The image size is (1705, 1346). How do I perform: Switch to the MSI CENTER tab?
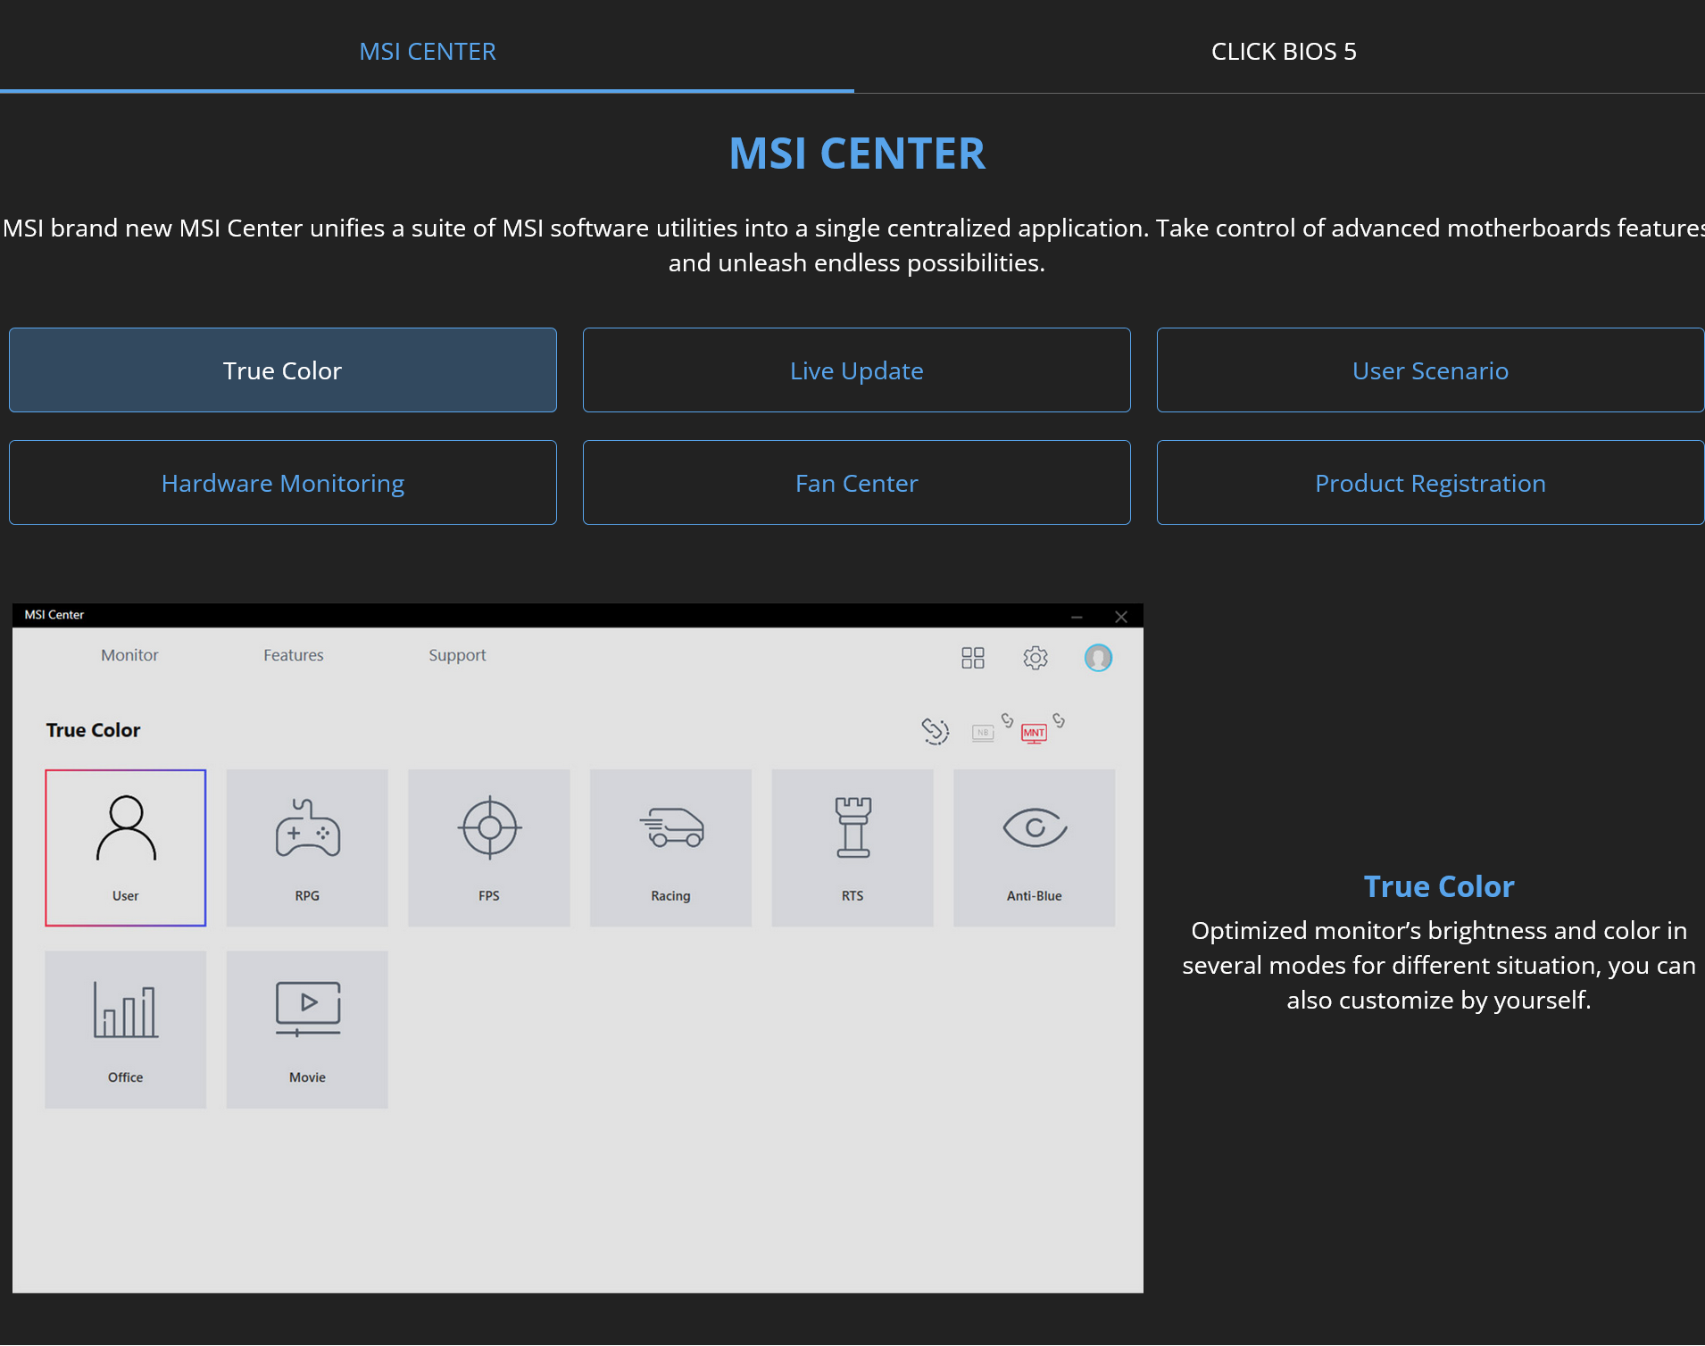pos(428,52)
